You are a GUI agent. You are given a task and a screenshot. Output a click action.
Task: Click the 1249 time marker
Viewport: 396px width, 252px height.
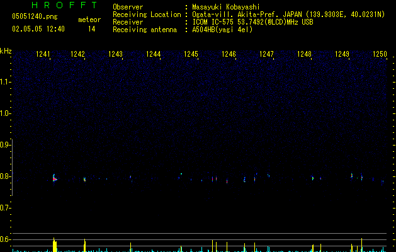pos(342,54)
